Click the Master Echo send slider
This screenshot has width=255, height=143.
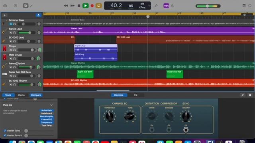point(39,131)
